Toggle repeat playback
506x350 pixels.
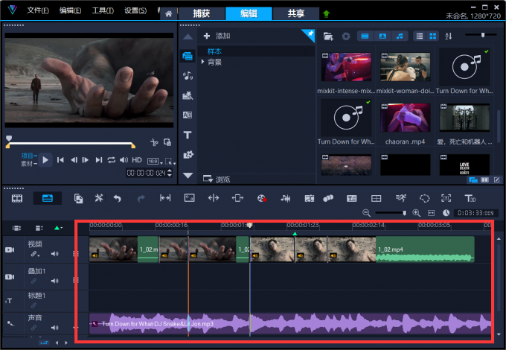(112, 160)
